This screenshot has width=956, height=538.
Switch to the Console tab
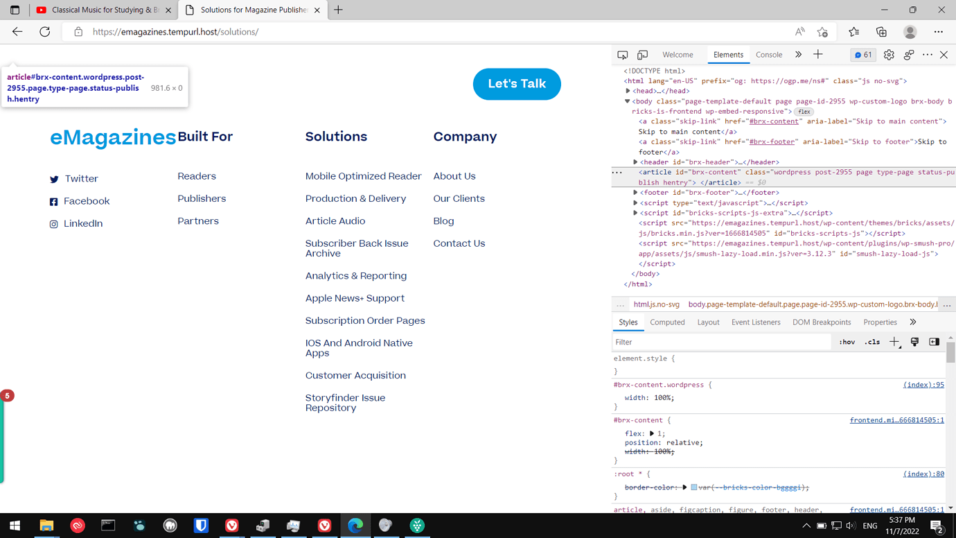769,55
